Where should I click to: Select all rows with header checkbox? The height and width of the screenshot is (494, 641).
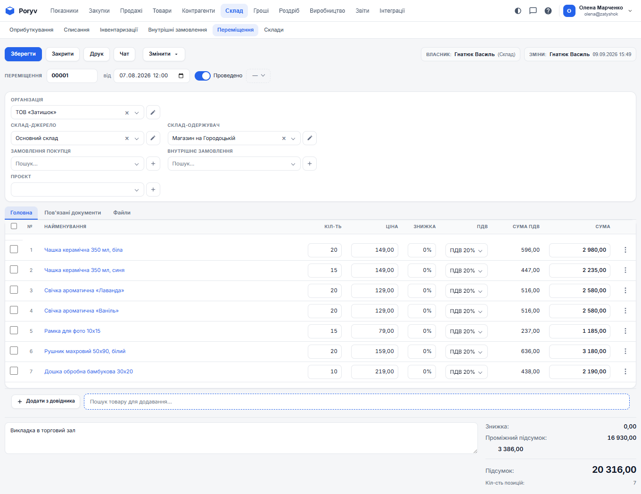[x=14, y=226]
